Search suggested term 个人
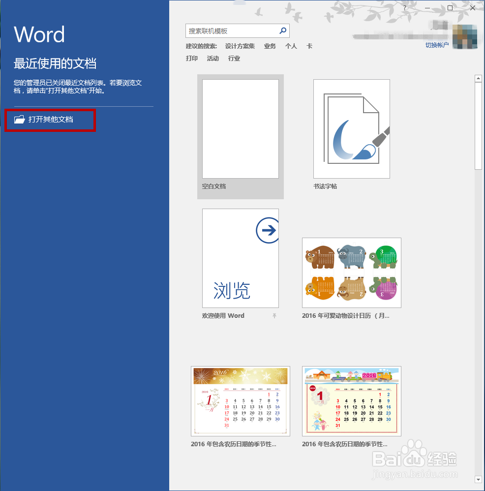Viewport: 485px width, 491px height. click(291, 46)
